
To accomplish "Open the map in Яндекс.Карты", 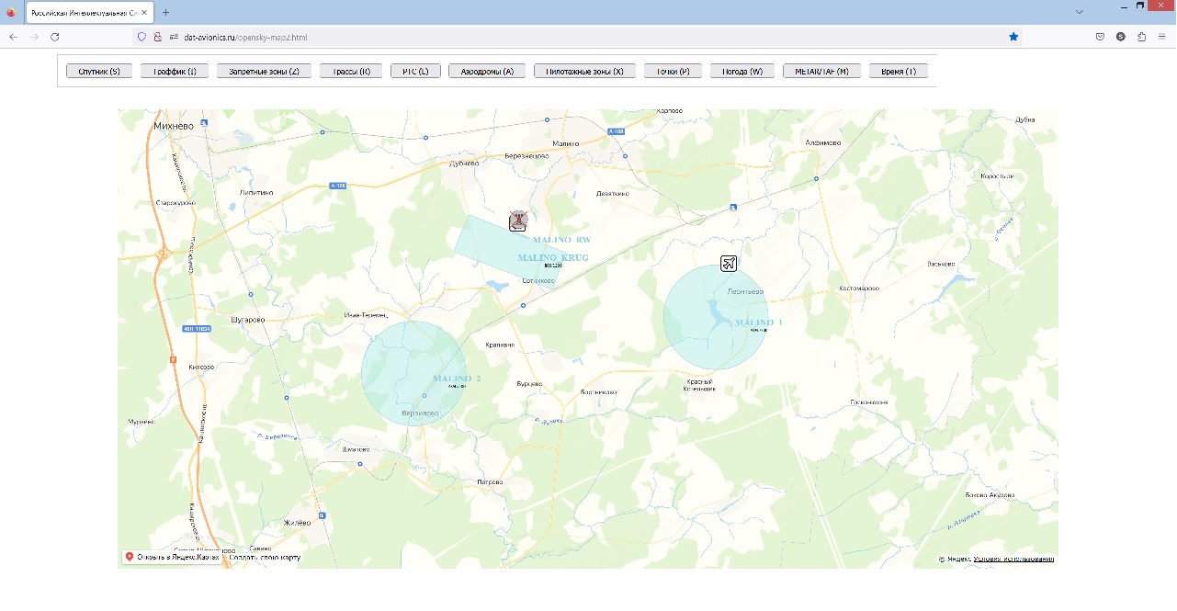I will pyautogui.click(x=172, y=557).
